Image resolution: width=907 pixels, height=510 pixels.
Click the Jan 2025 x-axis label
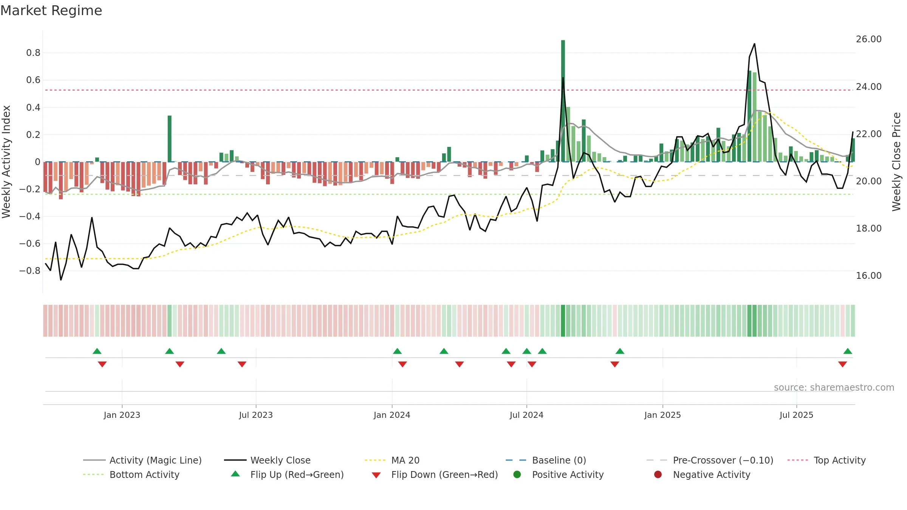(x=662, y=415)
